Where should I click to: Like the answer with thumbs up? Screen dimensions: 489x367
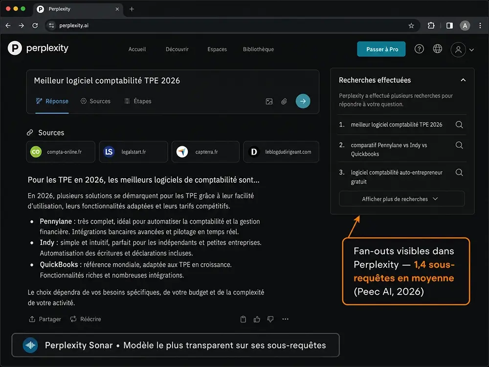(257, 319)
